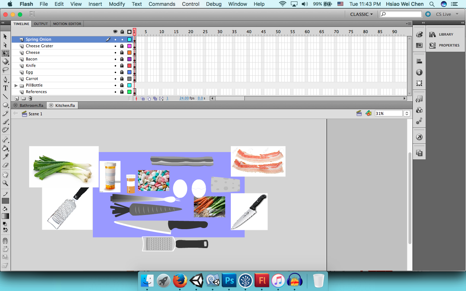Expand the PillBottle layer folder
Screen dimensions: 466x291
point(16,85)
